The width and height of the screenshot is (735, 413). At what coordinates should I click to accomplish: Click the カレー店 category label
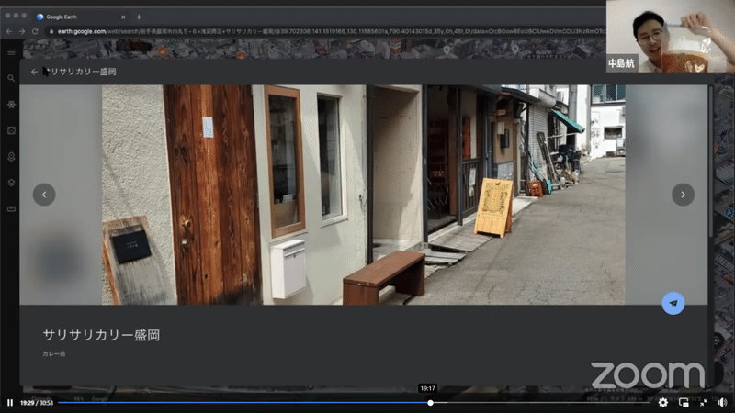[x=54, y=354]
